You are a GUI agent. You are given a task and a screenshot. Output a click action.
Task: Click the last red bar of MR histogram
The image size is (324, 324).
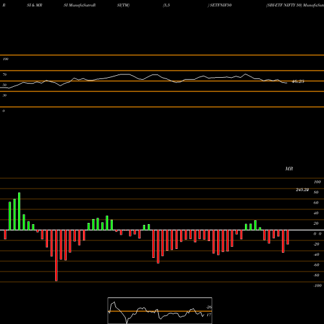(288, 237)
